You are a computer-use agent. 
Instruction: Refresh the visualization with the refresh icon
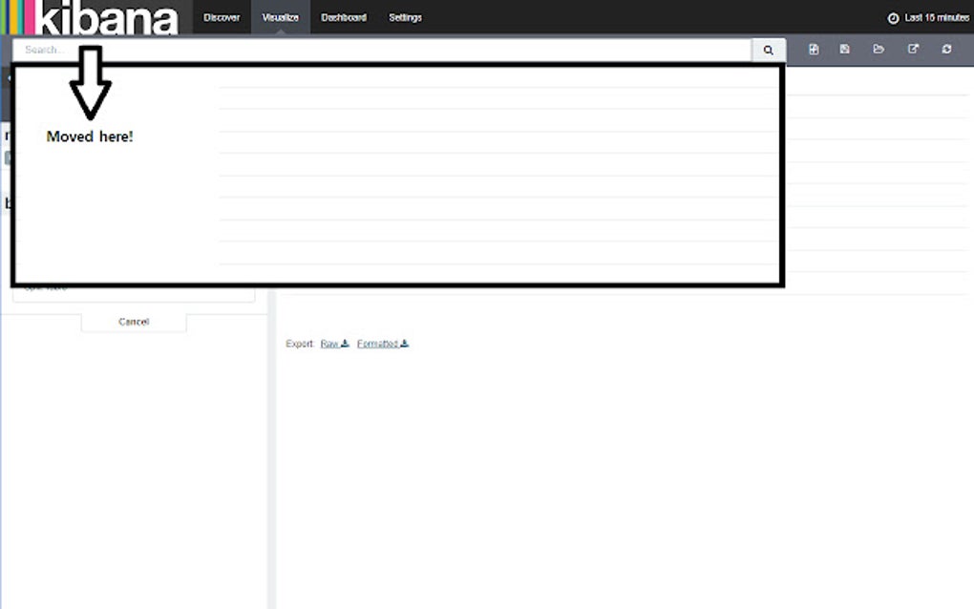[945, 49]
